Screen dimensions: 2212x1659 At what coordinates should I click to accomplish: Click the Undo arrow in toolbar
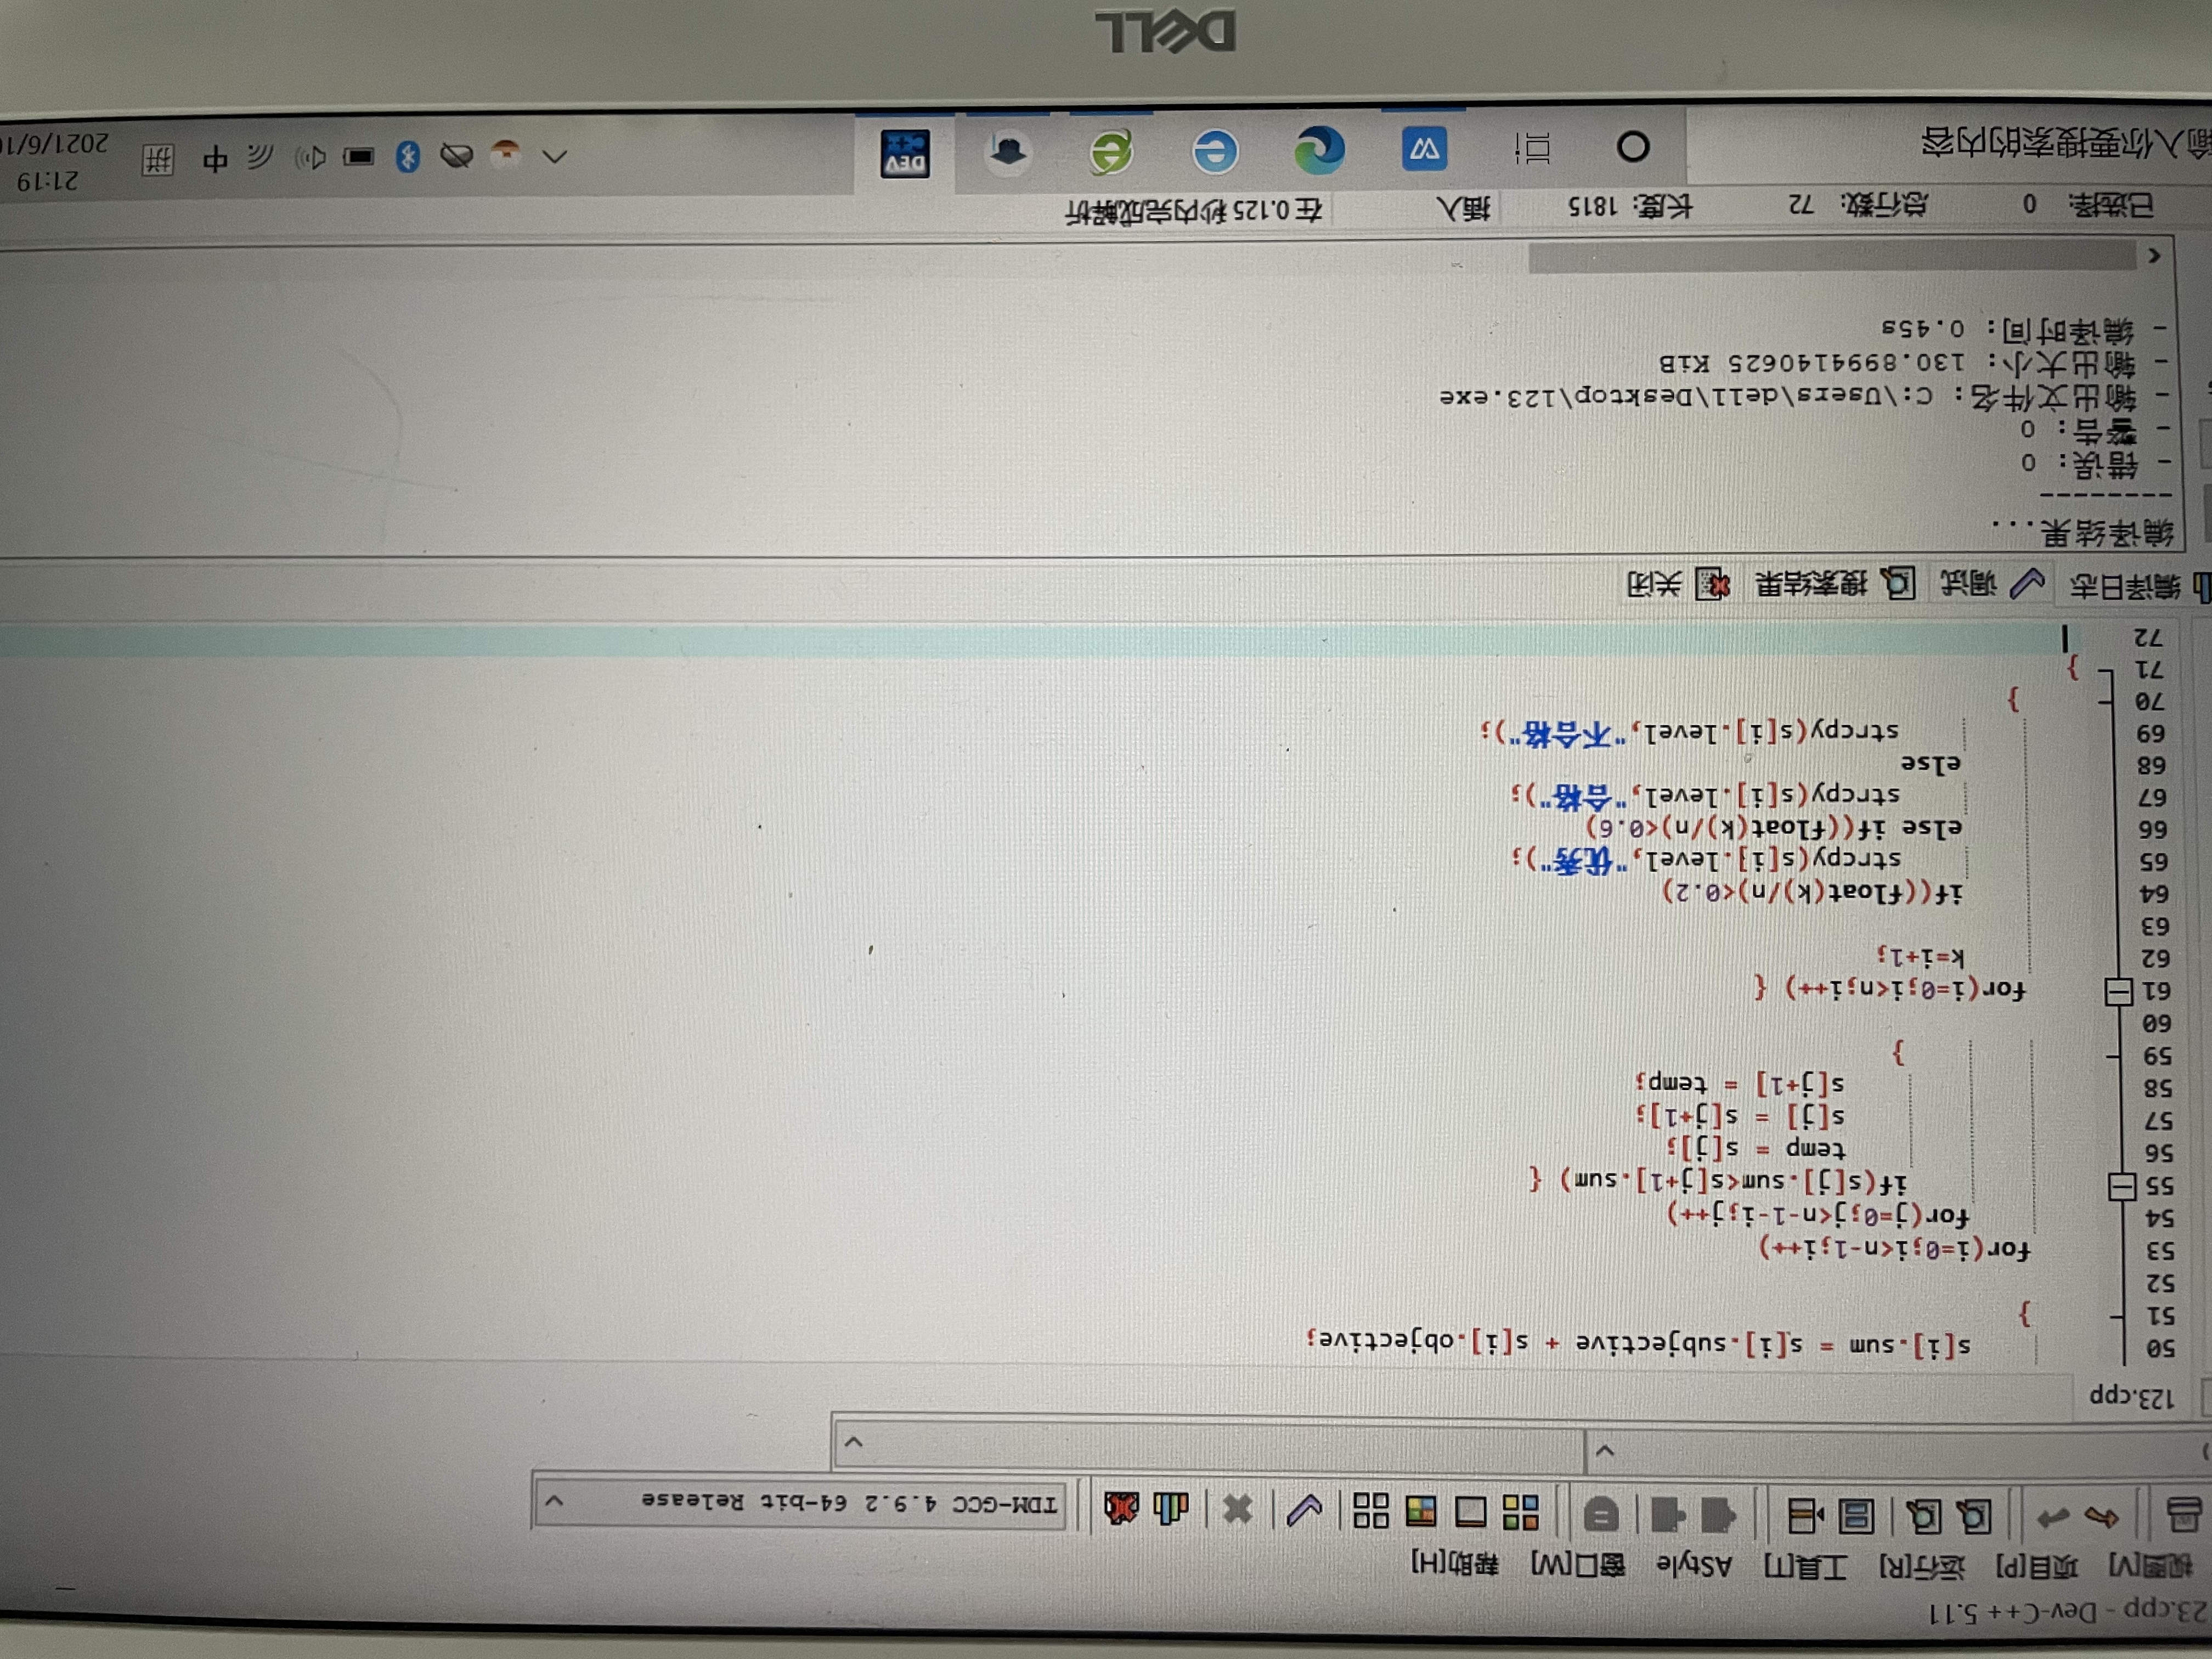tap(2101, 1517)
